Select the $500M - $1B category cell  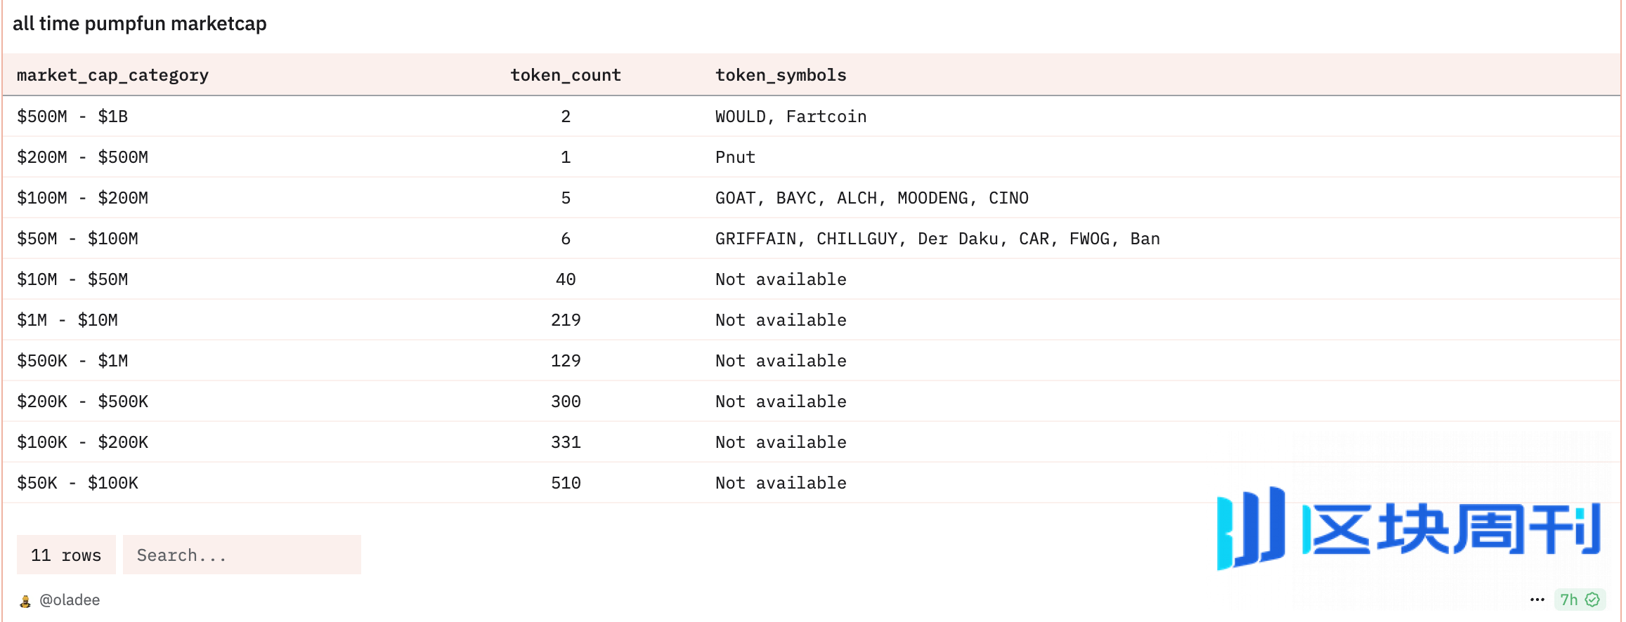(x=72, y=117)
